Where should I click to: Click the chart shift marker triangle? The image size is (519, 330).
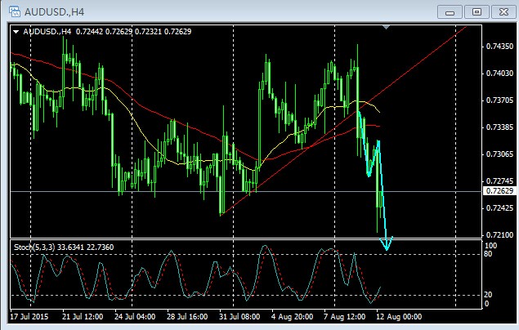386,27
